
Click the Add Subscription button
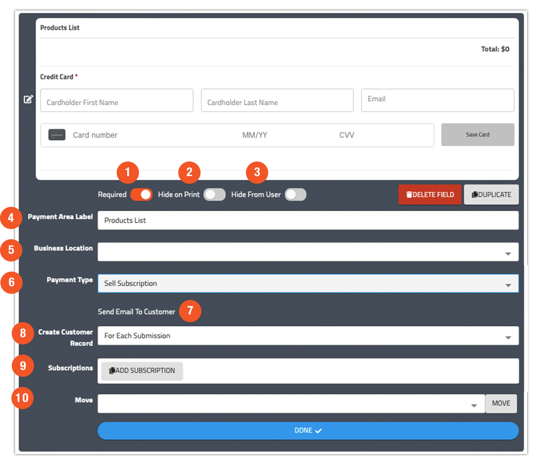coord(142,371)
